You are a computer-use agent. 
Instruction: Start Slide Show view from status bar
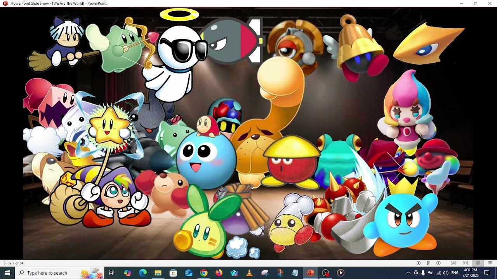click(x=490, y=263)
